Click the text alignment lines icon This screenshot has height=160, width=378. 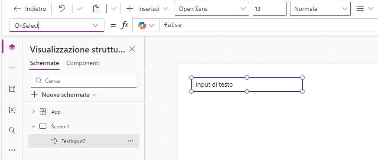pos(360,9)
